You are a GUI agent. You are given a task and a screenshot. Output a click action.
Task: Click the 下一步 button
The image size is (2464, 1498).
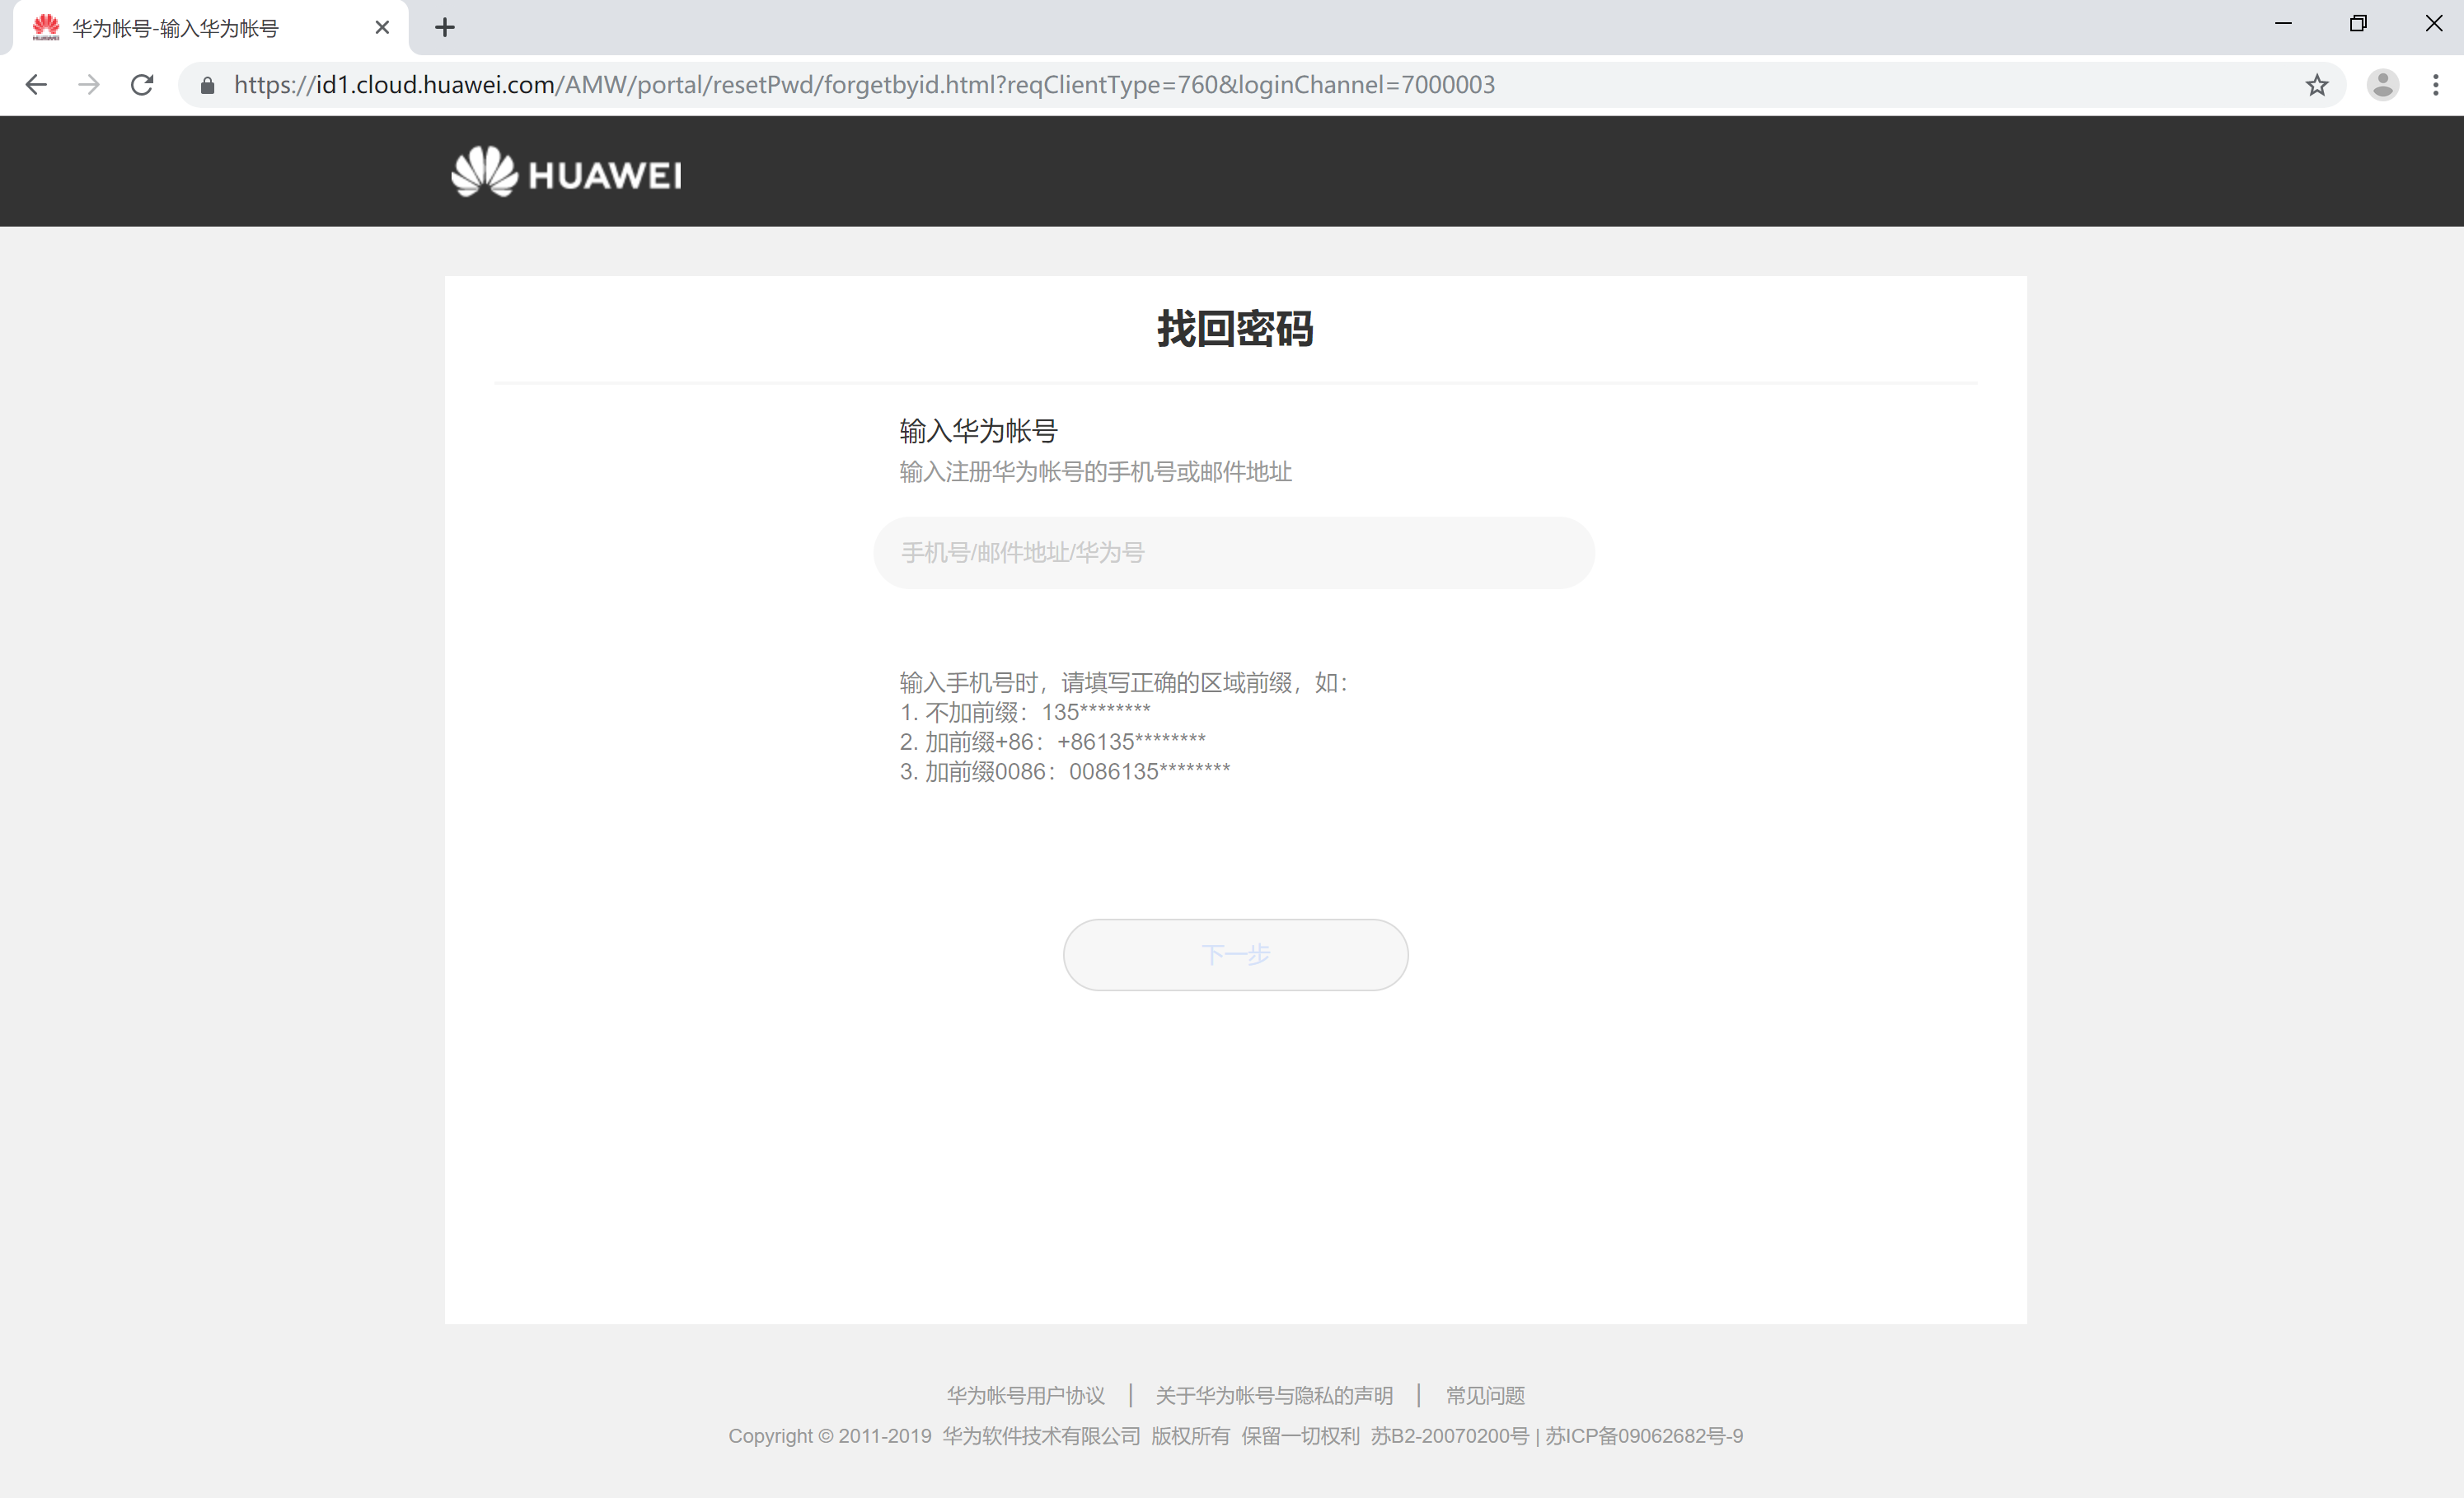click(1235, 955)
